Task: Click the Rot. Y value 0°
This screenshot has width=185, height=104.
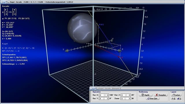Action: [x=110, y=99]
